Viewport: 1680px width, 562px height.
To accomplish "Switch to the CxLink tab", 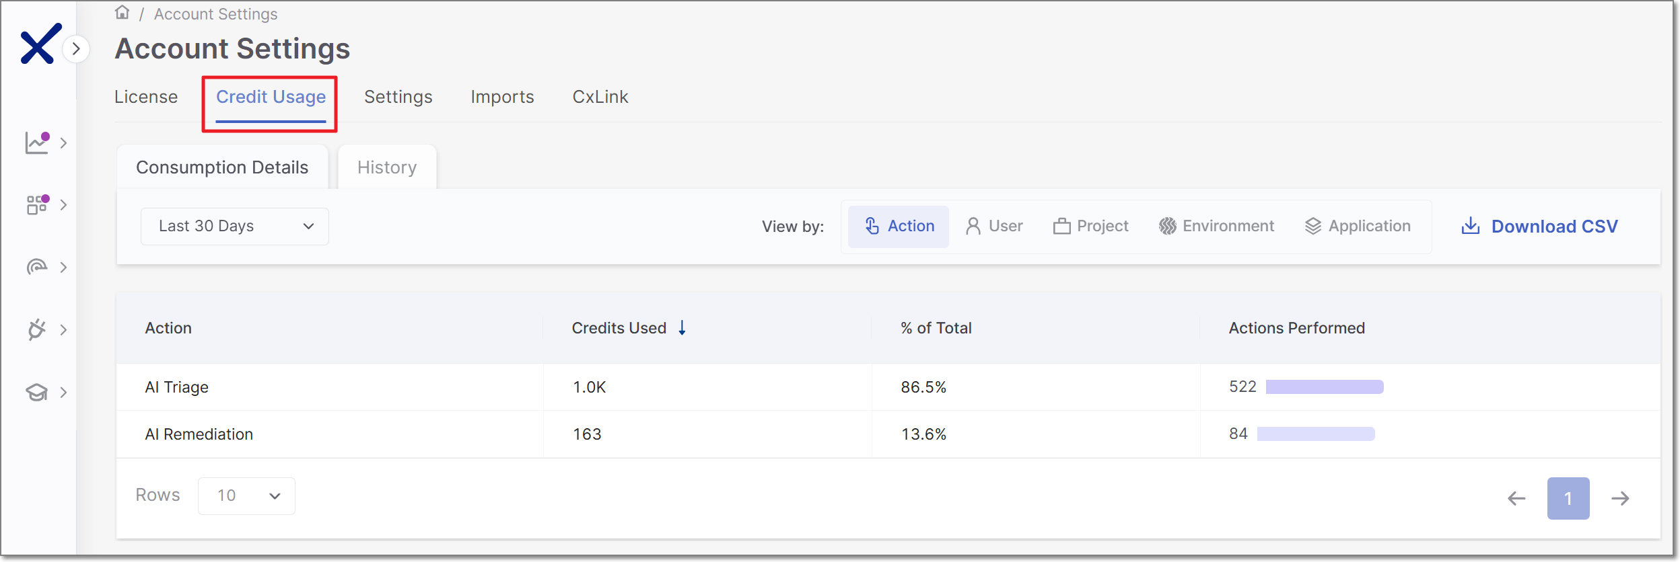I will [x=600, y=97].
